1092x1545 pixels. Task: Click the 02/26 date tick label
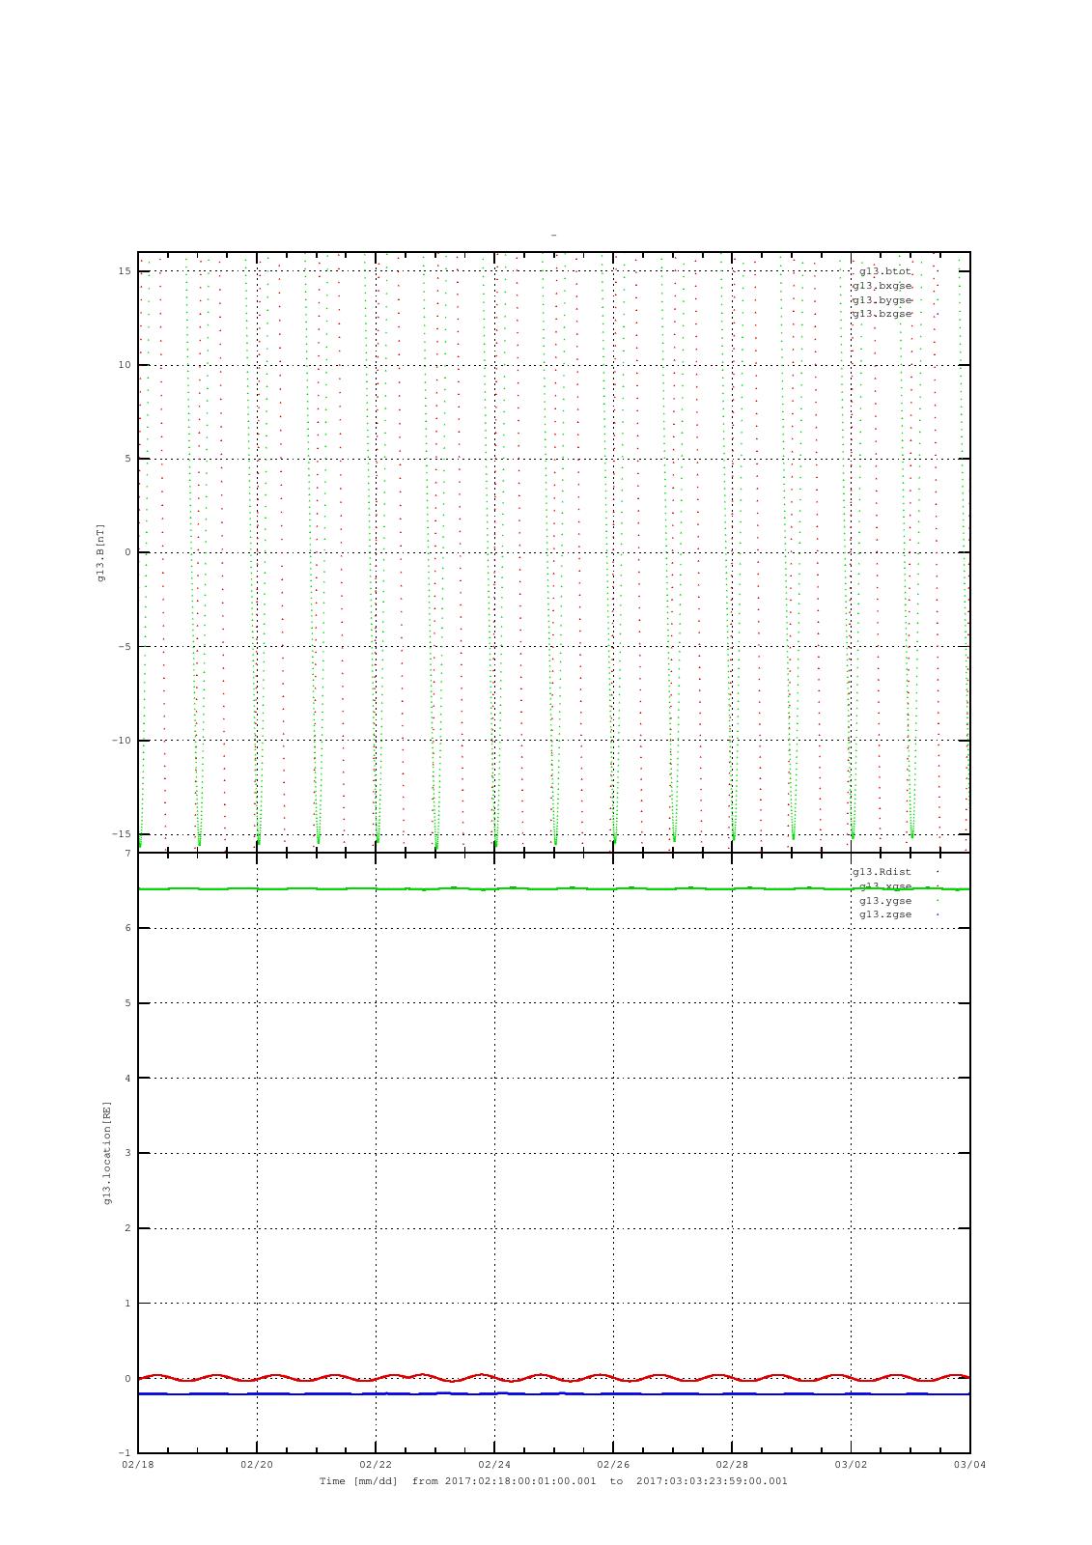click(613, 1464)
